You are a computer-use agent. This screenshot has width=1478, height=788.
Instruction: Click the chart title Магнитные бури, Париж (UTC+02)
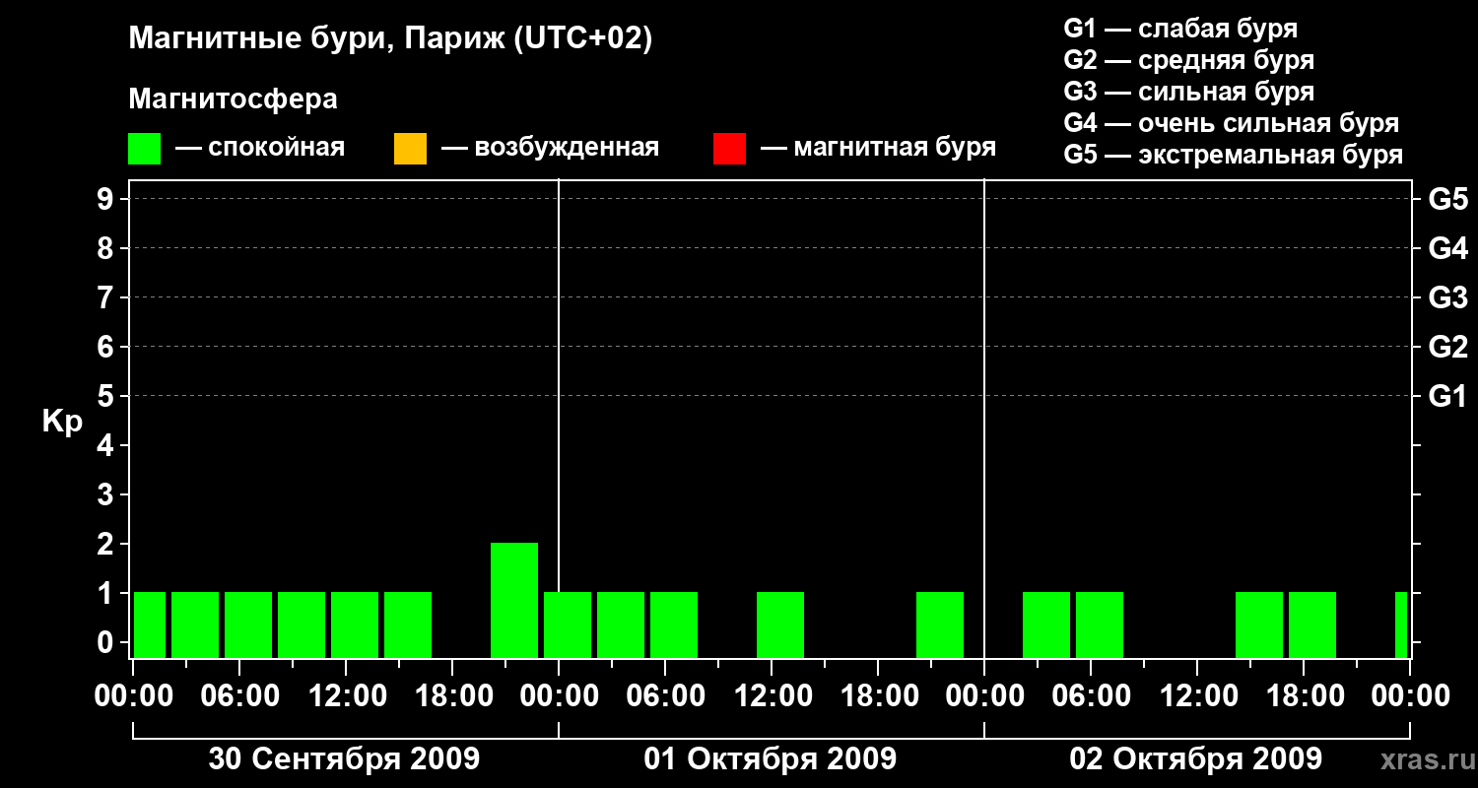(390, 39)
